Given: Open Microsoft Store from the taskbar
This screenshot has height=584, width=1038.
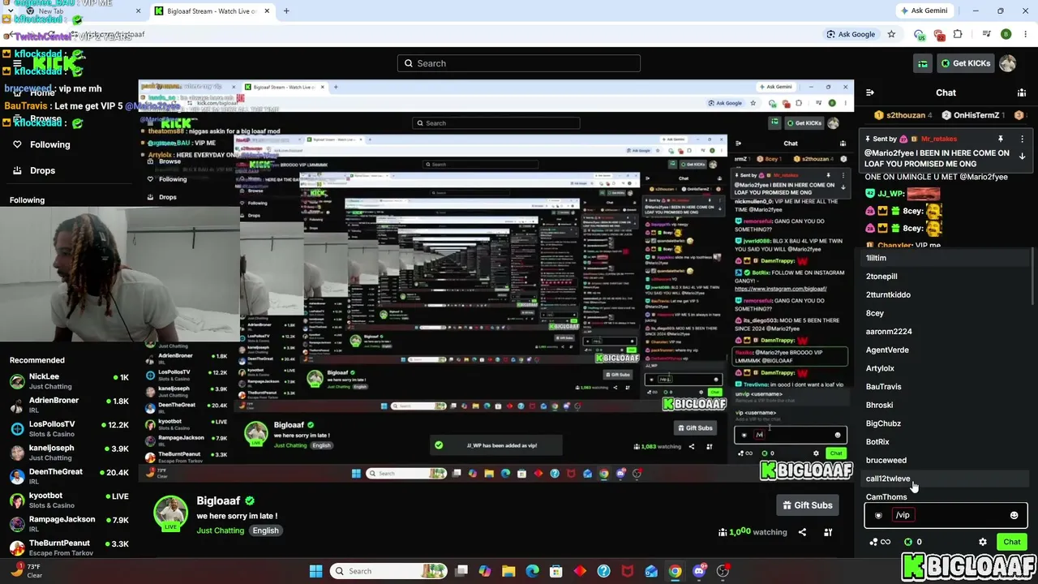Looking at the screenshot, I should click(556, 571).
